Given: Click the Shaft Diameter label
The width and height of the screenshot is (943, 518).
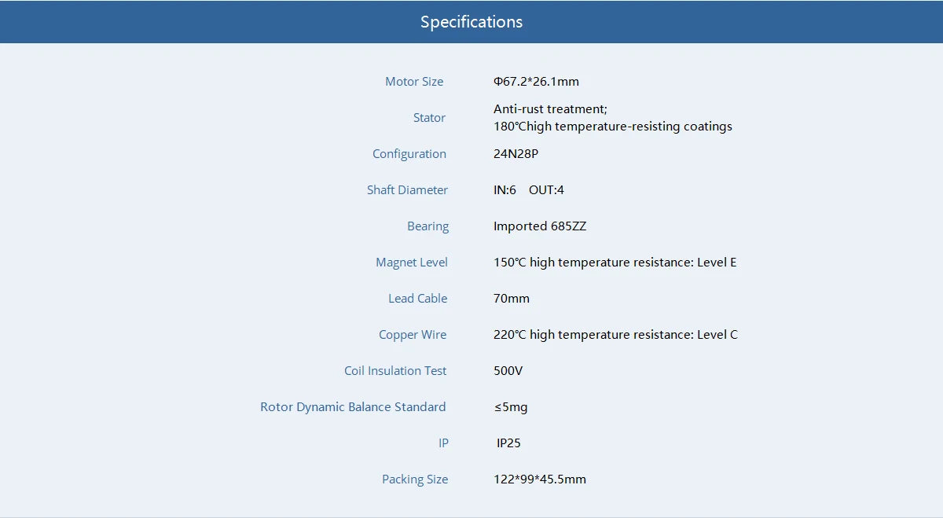Looking at the screenshot, I should click(407, 190).
